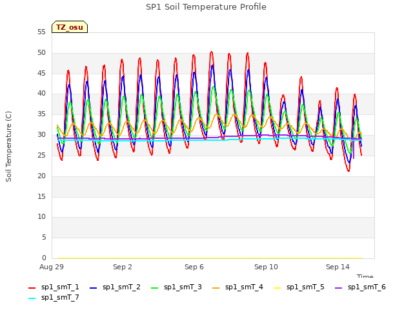Toggle the sp1_smT_5 legend label
413x310 pixels.
305,287
